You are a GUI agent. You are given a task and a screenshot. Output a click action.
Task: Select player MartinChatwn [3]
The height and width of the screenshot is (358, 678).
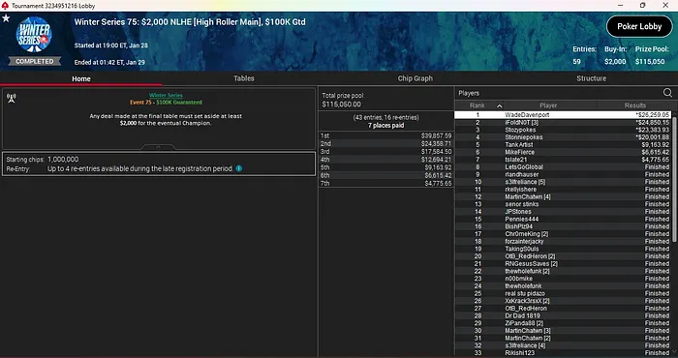click(563, 330)
